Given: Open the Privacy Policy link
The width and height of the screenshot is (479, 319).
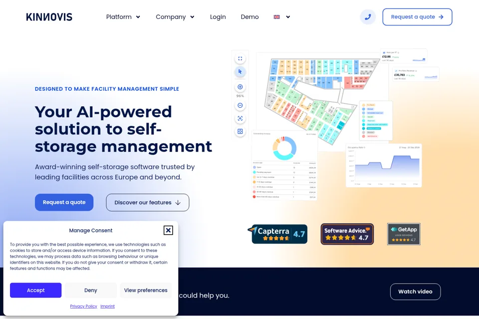Looking at the screenshot, I should coord(83,306).
